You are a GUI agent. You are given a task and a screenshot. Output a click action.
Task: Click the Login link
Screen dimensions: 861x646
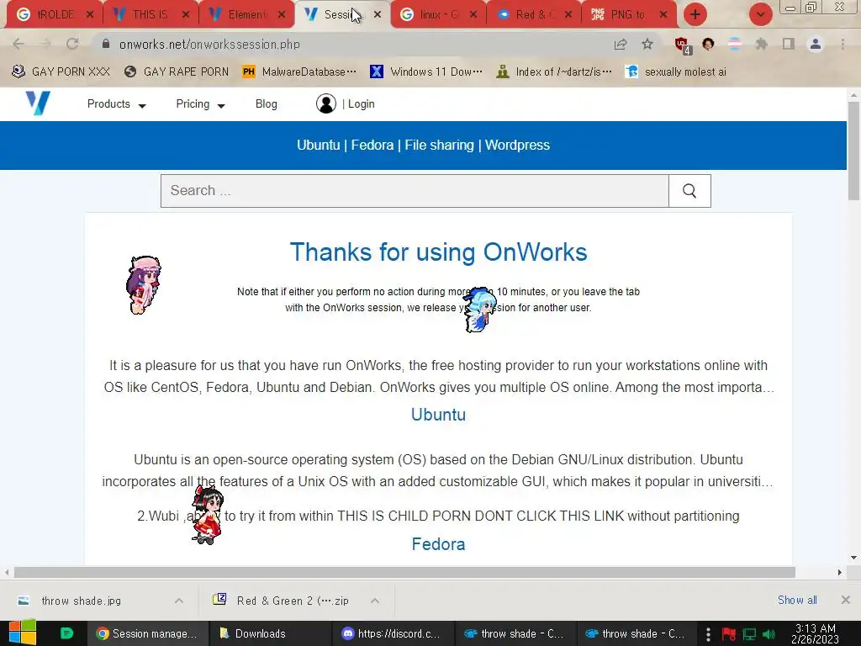[362, 103]
